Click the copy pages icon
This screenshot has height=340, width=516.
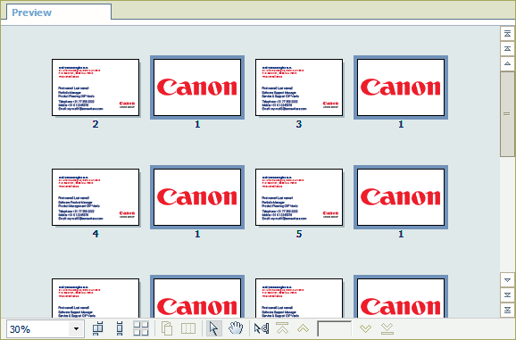167,328
